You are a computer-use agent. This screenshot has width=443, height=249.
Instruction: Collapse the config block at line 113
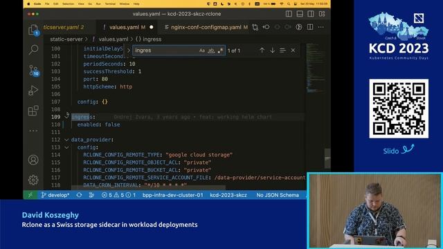click(x=66, y=147)
